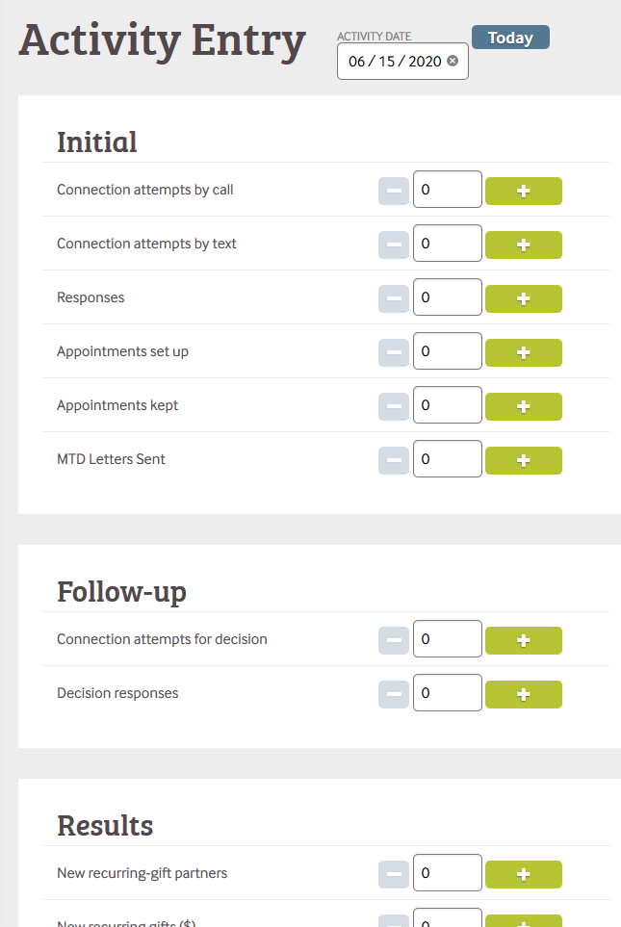Screen dimensions: 621x927
Task: Add one to MTD Letters Sent
Action: 523,460
